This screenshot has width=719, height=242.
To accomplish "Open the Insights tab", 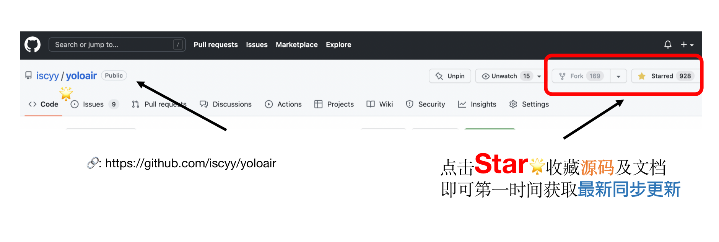I will [477, 104].
